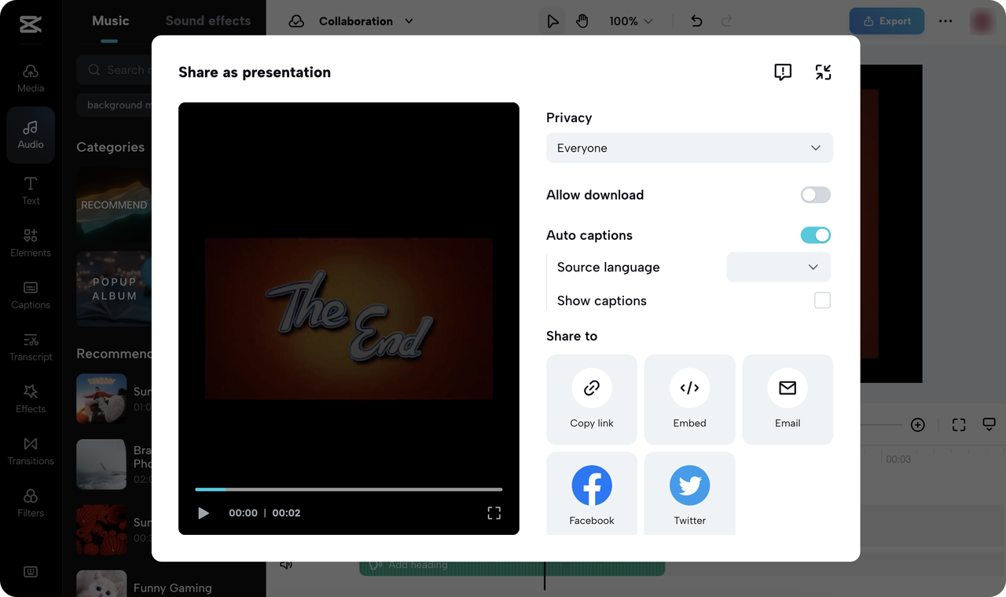Open the Source language dropdown
Viewport: 1006px width, 597px height.
click(779, 267)
